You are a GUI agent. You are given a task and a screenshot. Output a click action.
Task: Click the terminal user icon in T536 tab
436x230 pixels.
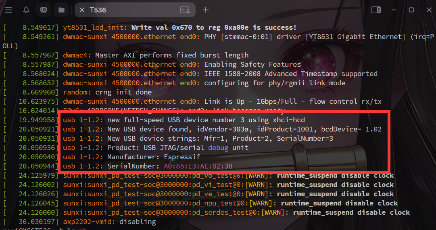click(x=185, y=10)
